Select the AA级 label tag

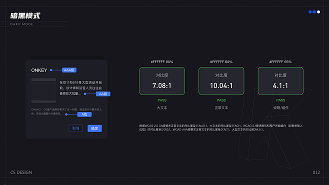(103, 94)
